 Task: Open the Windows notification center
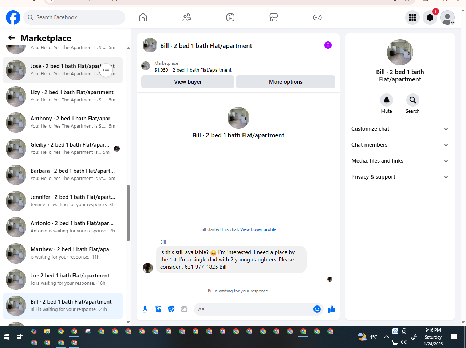pyautogui.click(x=454, y=337)
